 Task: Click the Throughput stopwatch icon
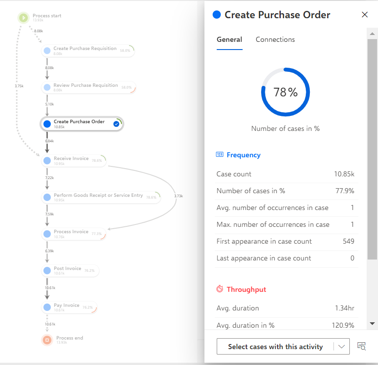click(x=219, y=289)
